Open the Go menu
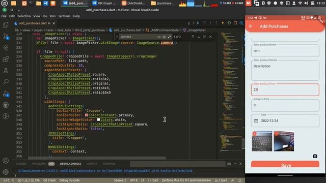 [x=45, y=16]
